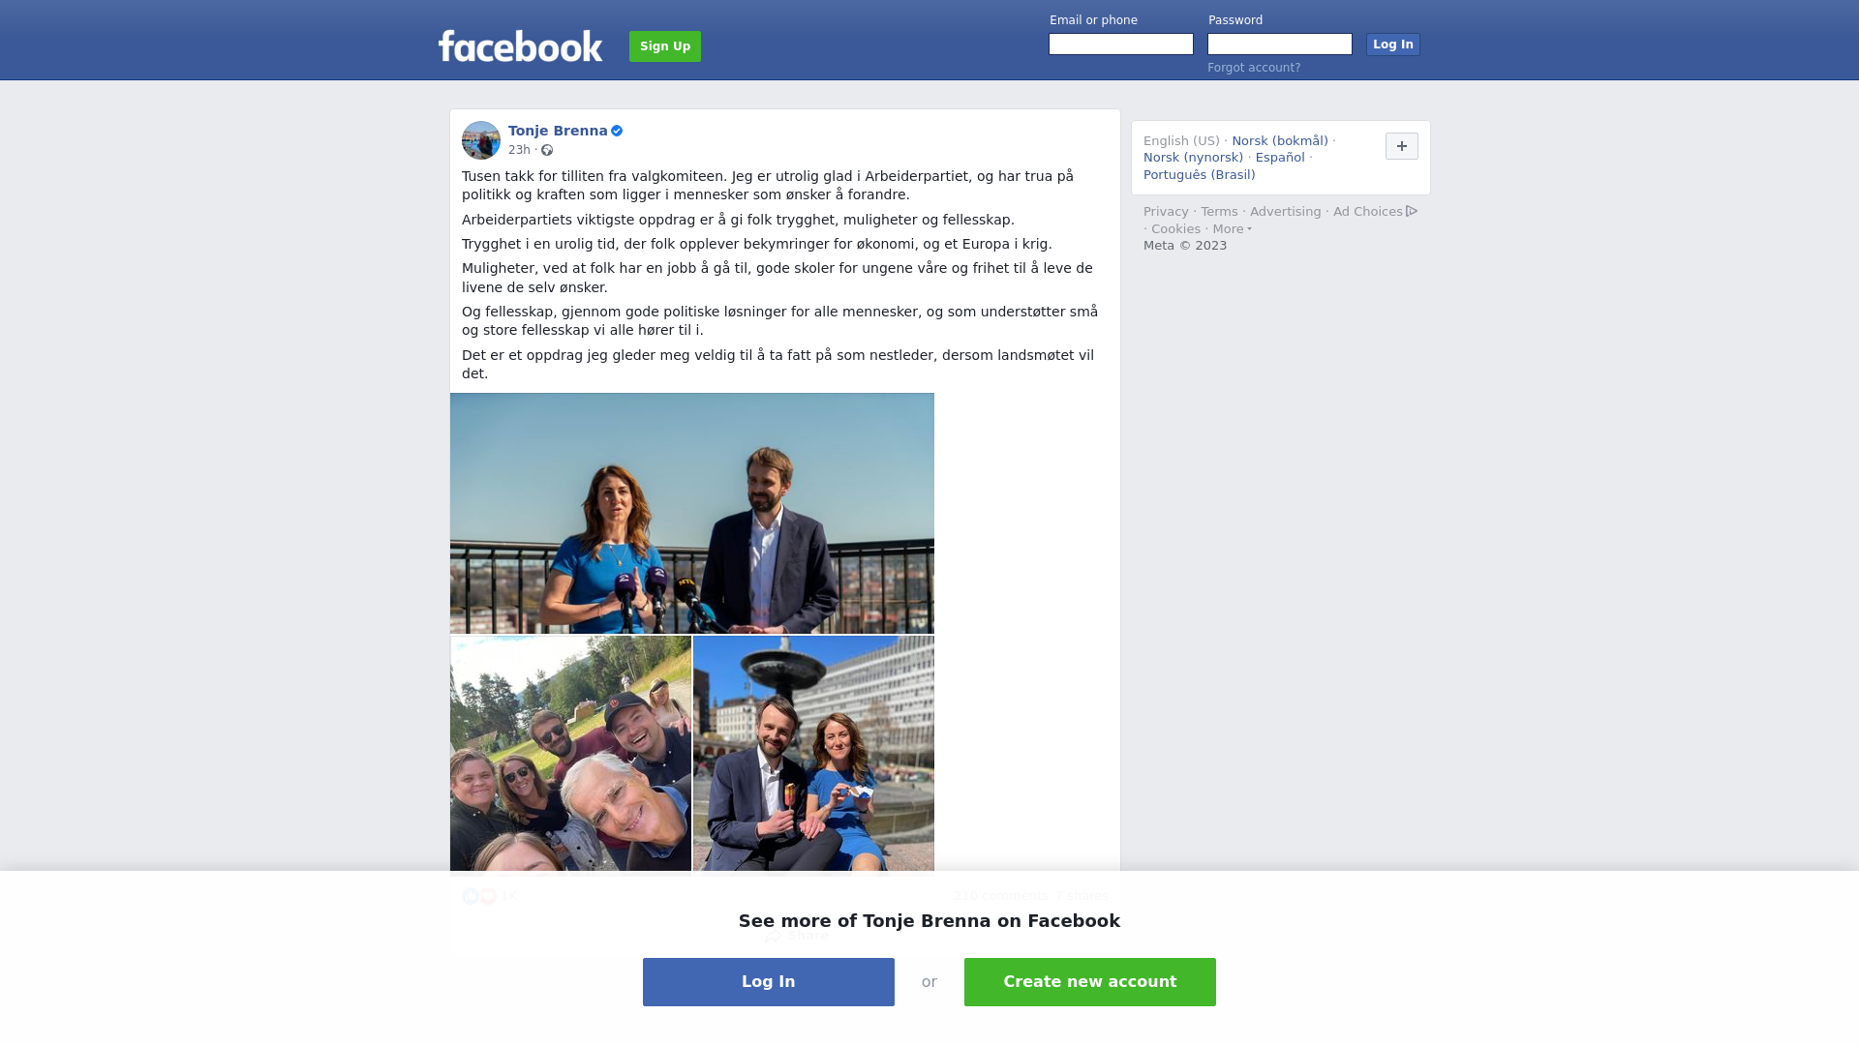Click the Ad Choices triangle icon
Screen dimensions: 1859x1045
1412,211
